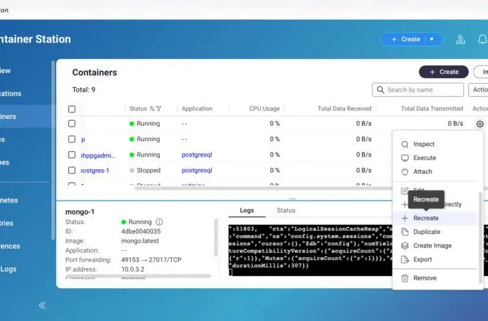The image size is (488, 321).
Task: Click the log output terminal area
Action: (310, 250)
